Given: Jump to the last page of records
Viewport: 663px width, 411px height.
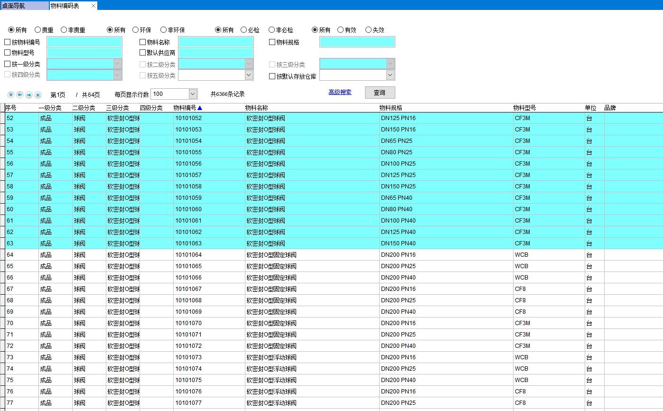Looking at the screenshot, I should click(38, 95).
